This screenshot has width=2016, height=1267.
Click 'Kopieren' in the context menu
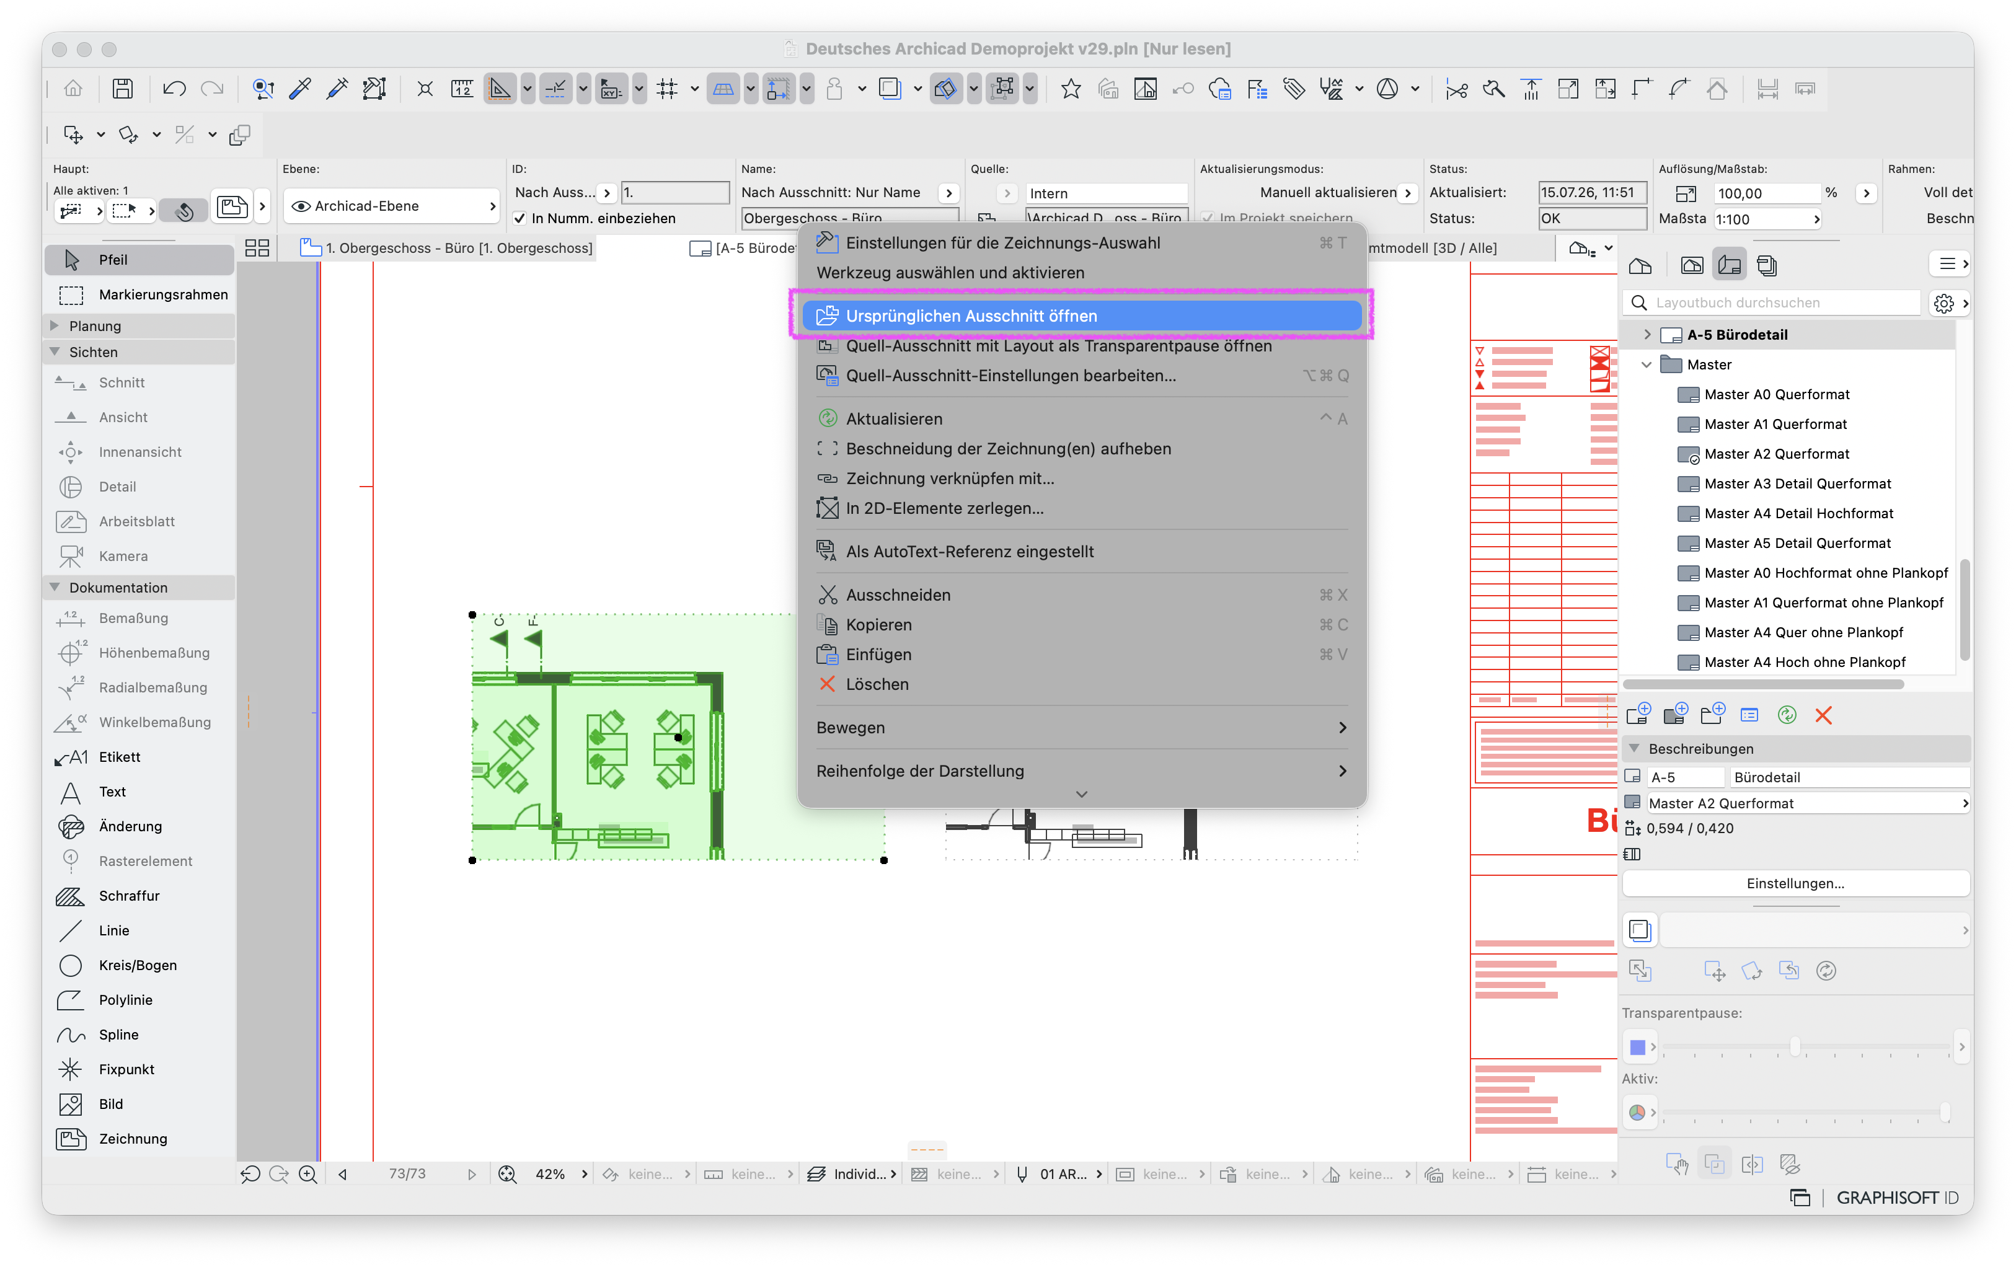pyautogui.click(x=1081, y=625)
